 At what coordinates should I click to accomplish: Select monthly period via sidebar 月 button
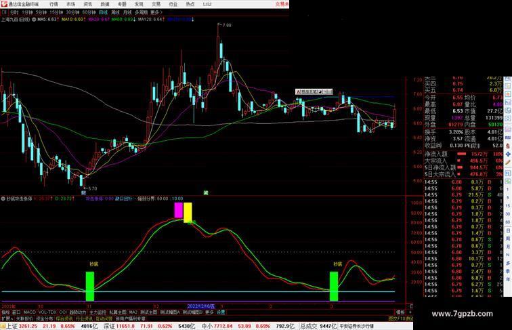click(x=508, y=247)
